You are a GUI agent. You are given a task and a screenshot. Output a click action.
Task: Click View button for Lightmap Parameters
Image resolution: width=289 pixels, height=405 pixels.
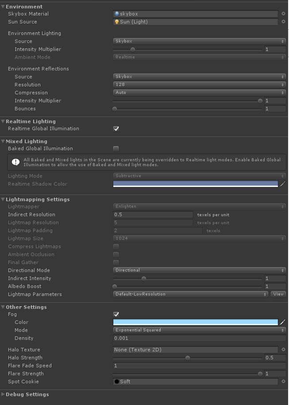point(278,294)
